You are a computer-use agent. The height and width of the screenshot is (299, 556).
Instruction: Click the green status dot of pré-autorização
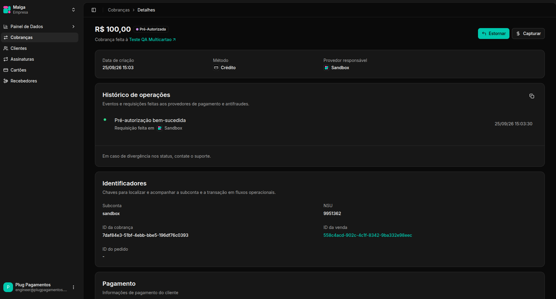(105, 120)
